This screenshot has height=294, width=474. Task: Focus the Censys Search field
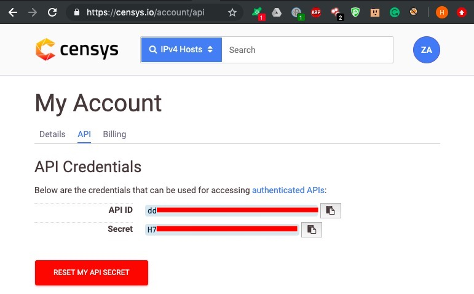coord(307,50)
